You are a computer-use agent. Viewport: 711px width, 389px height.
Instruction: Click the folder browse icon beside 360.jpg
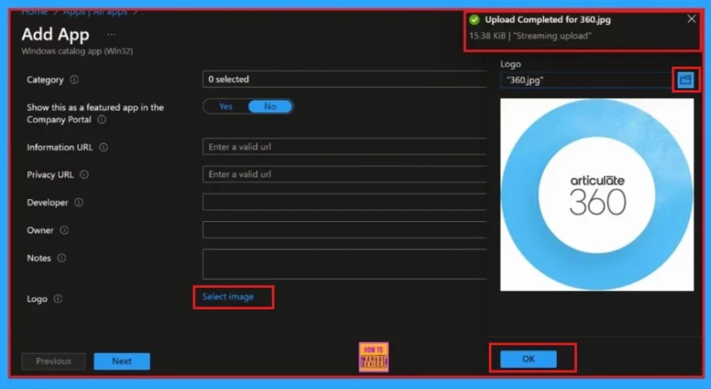(x=685, y=80)
